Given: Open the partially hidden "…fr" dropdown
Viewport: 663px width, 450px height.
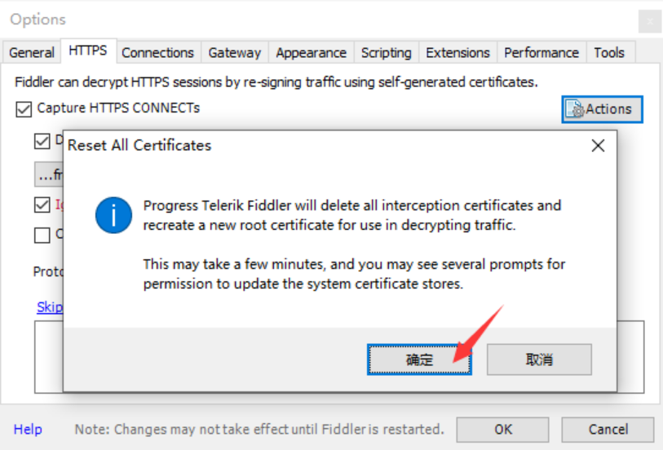Looking at the screenshot, I should (48, 174).
